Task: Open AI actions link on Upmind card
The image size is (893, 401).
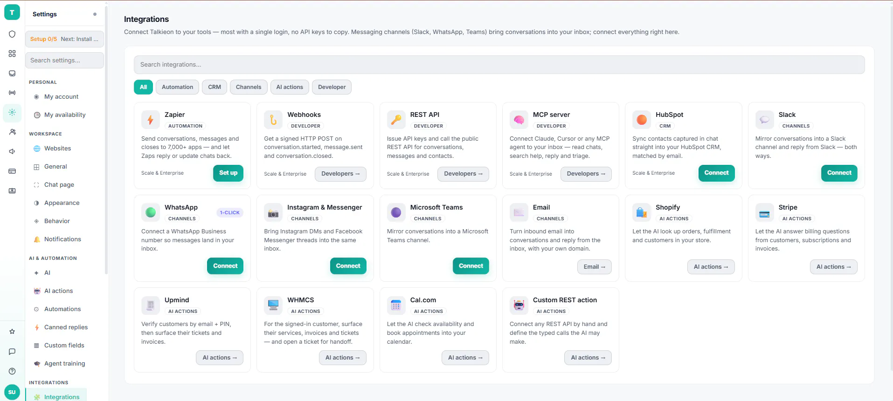Action: click(220, 358)
